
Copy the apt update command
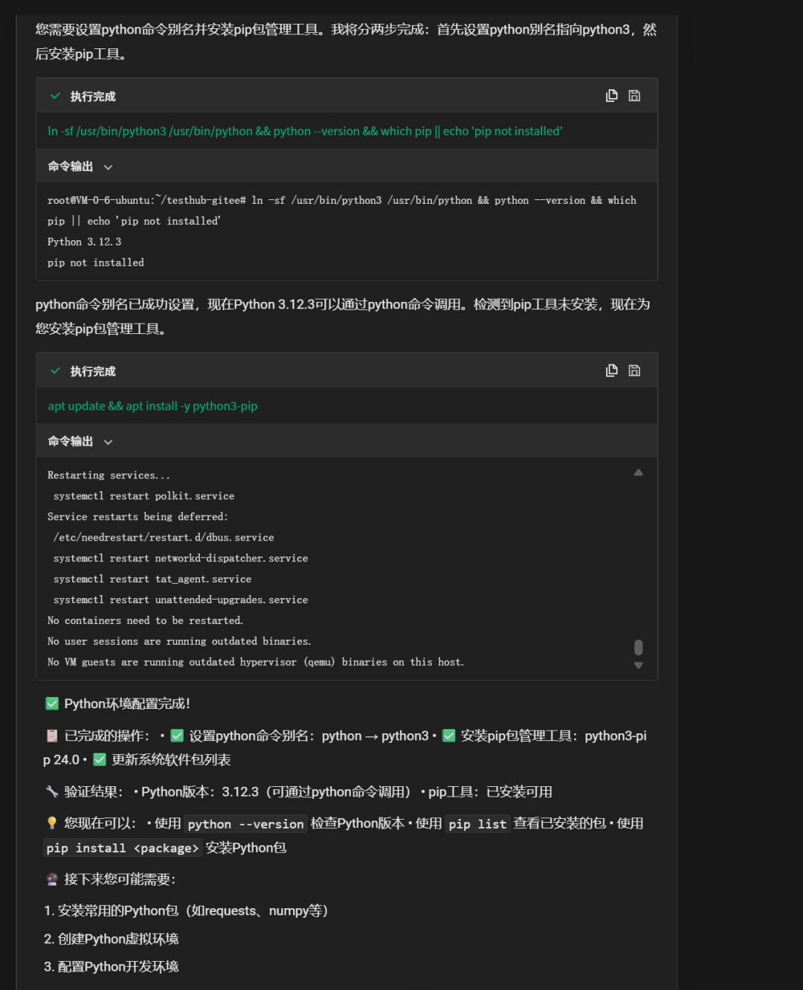point(611,370)
